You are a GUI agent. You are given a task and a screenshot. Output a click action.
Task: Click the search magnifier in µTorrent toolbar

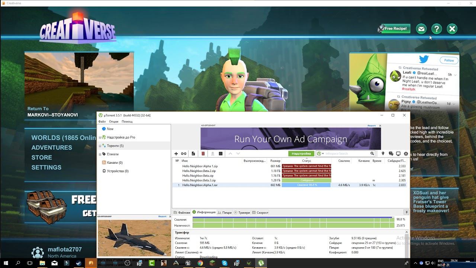click(x=372, y=154)
